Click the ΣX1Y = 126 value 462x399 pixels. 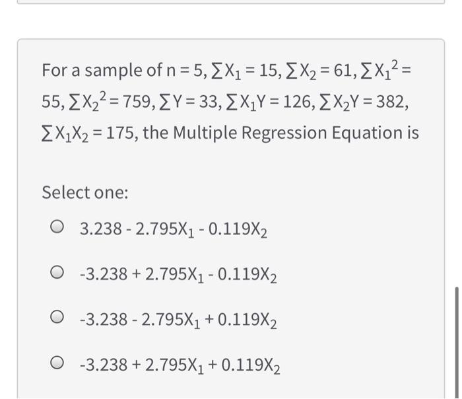(269, 102)
